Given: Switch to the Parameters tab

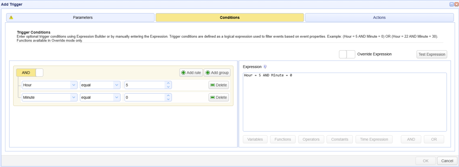Looking at the screenshot, I should (x=80, y=17).
